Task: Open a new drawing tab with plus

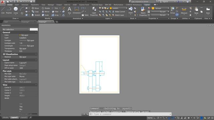Action: coord(57,22)
